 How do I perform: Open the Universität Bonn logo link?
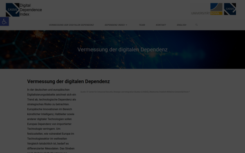coord(207,9)
